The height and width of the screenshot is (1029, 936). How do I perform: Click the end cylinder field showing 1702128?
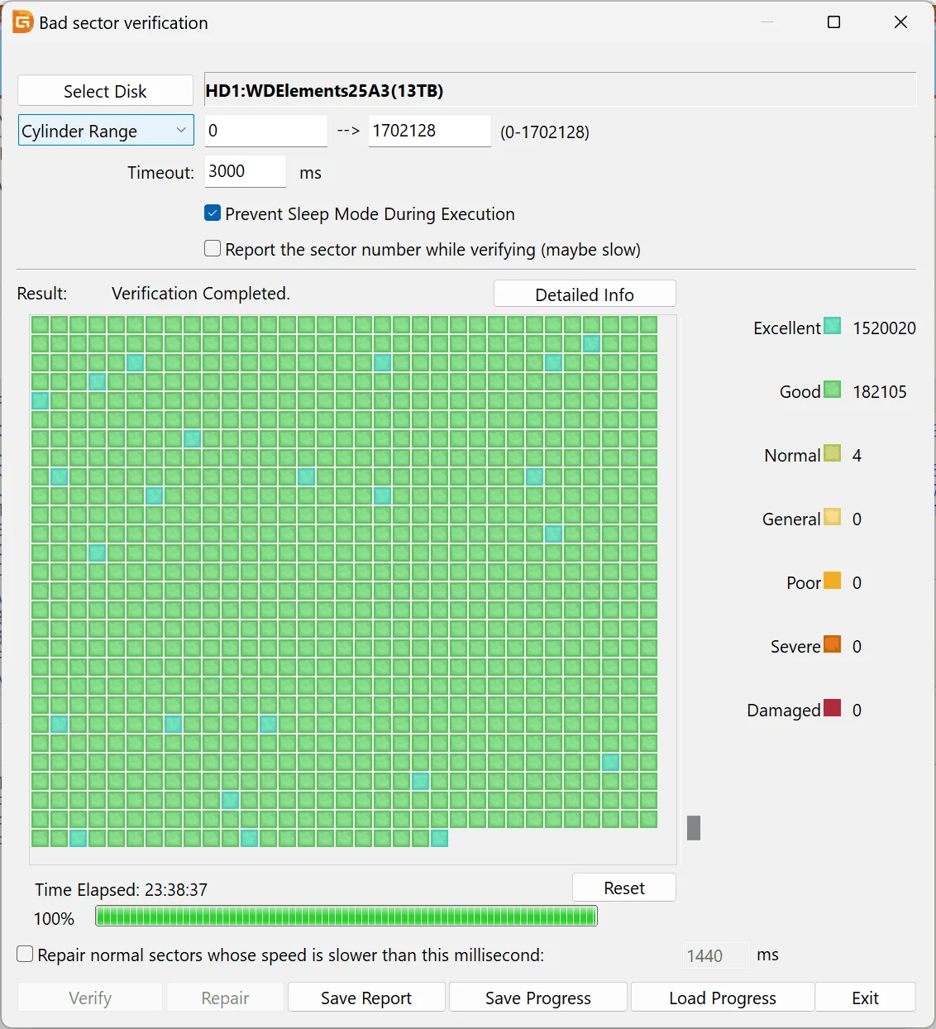click(x=428, y=131)
